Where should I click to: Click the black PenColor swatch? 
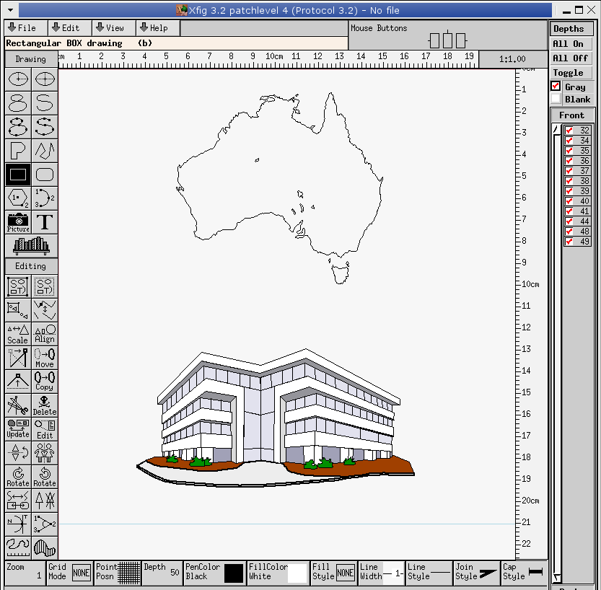(232, 573)
